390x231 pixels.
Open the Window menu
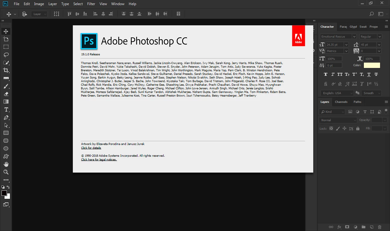[x=118, y=4]
